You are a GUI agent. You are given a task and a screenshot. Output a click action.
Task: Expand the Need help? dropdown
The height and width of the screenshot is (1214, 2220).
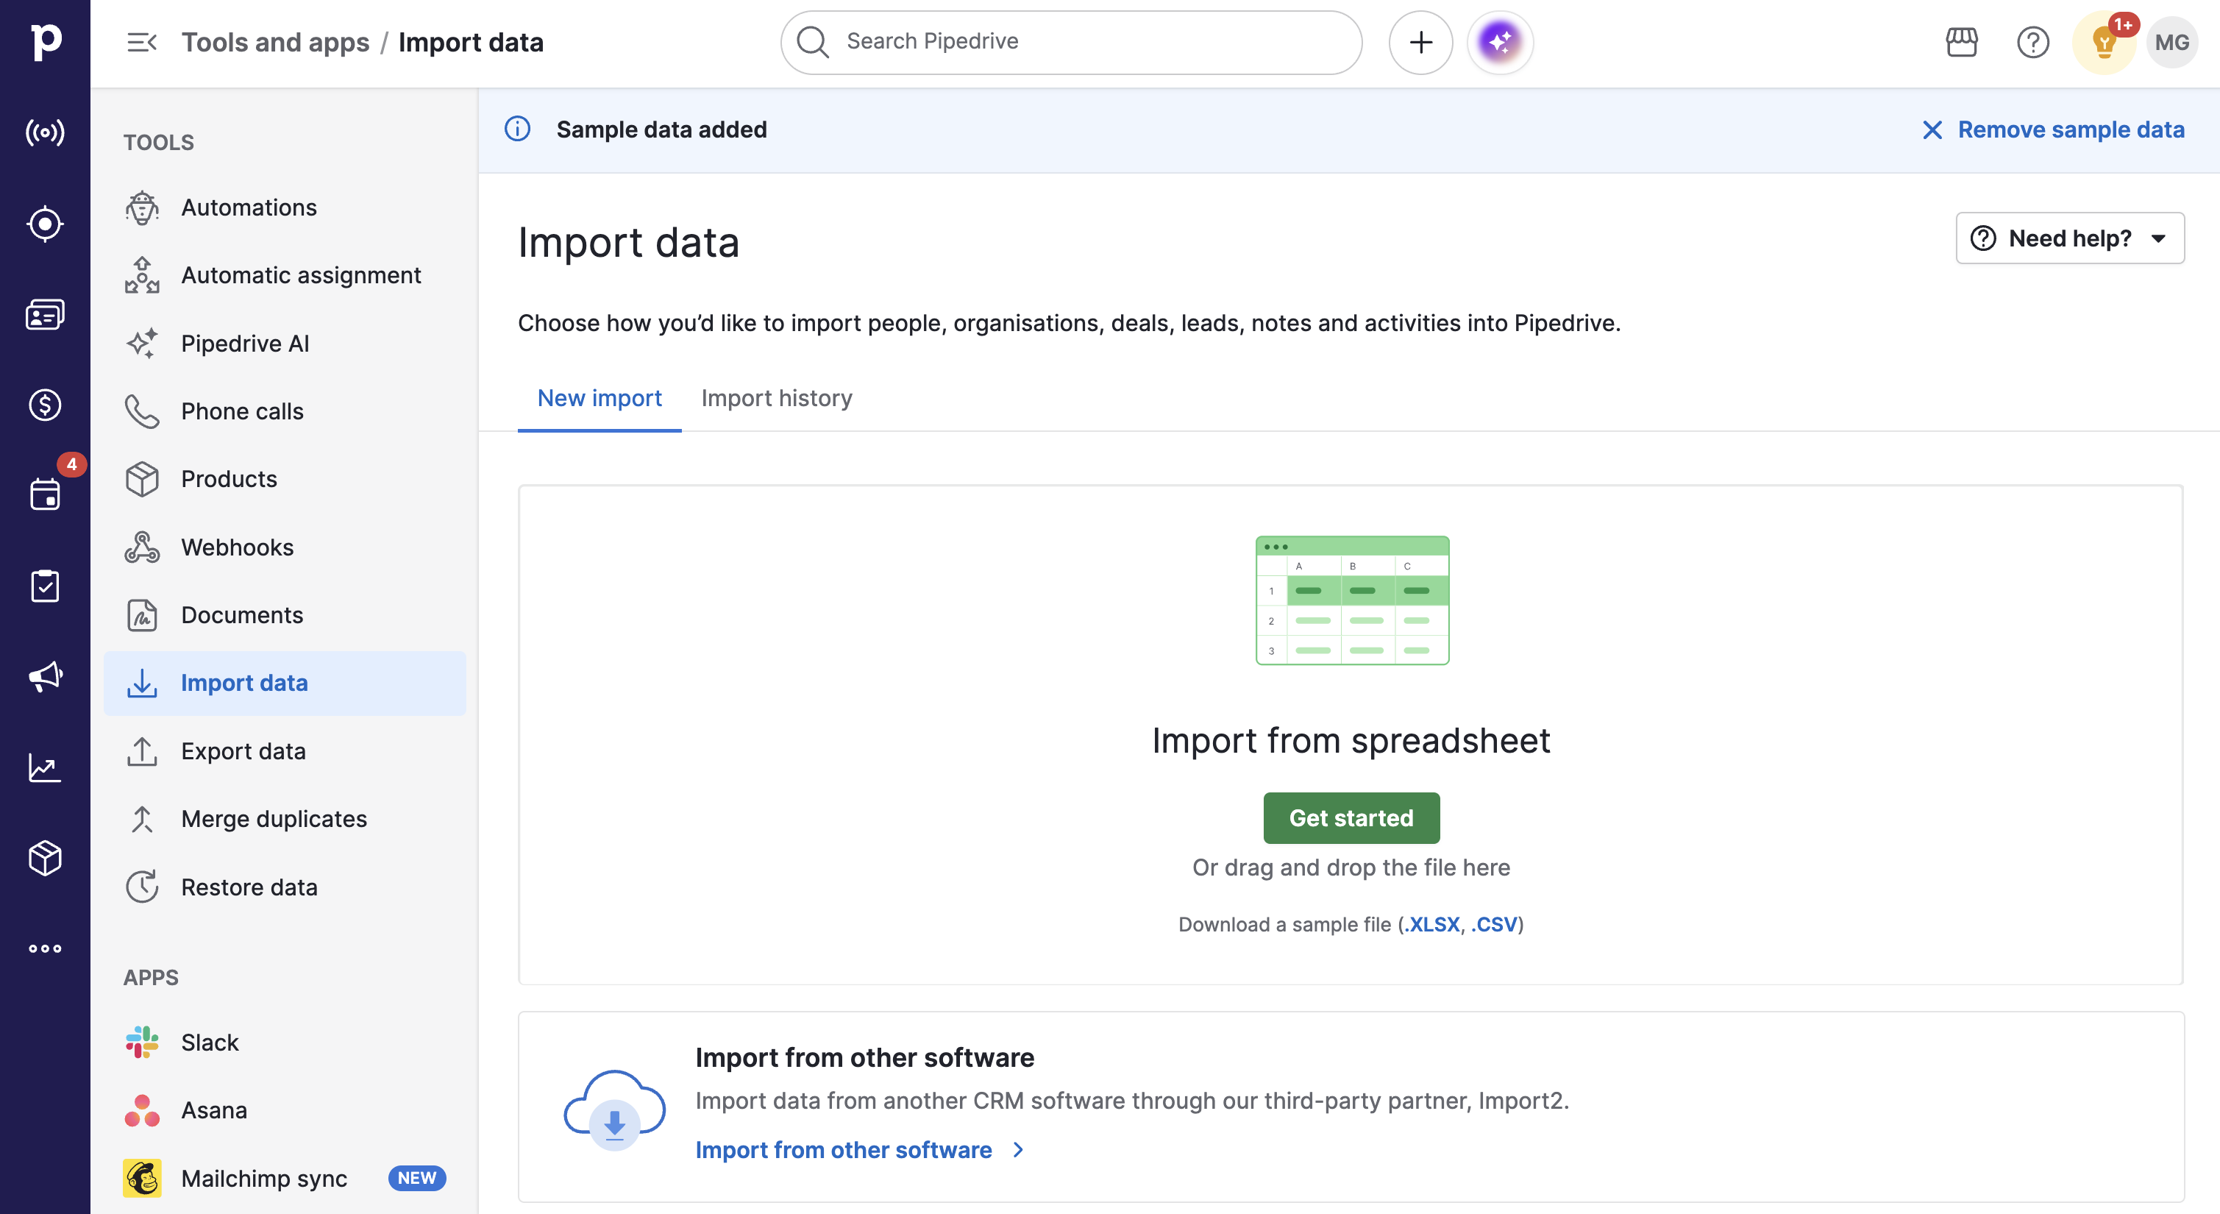2069,238
